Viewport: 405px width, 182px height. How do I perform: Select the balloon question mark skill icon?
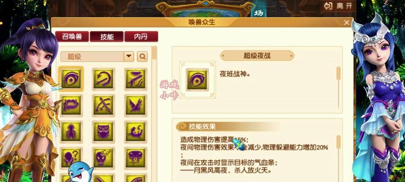[71, 157]
